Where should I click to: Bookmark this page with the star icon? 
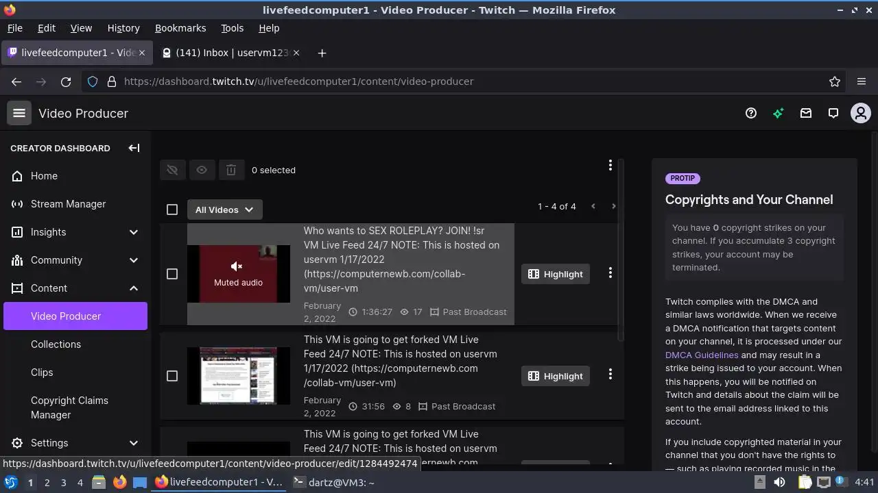835,81
